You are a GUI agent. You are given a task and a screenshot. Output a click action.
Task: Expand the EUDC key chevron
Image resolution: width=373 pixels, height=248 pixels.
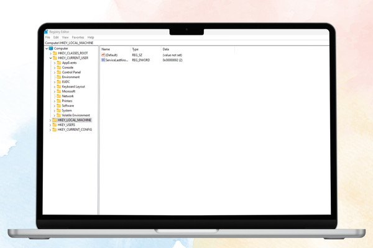click(55, 82)
